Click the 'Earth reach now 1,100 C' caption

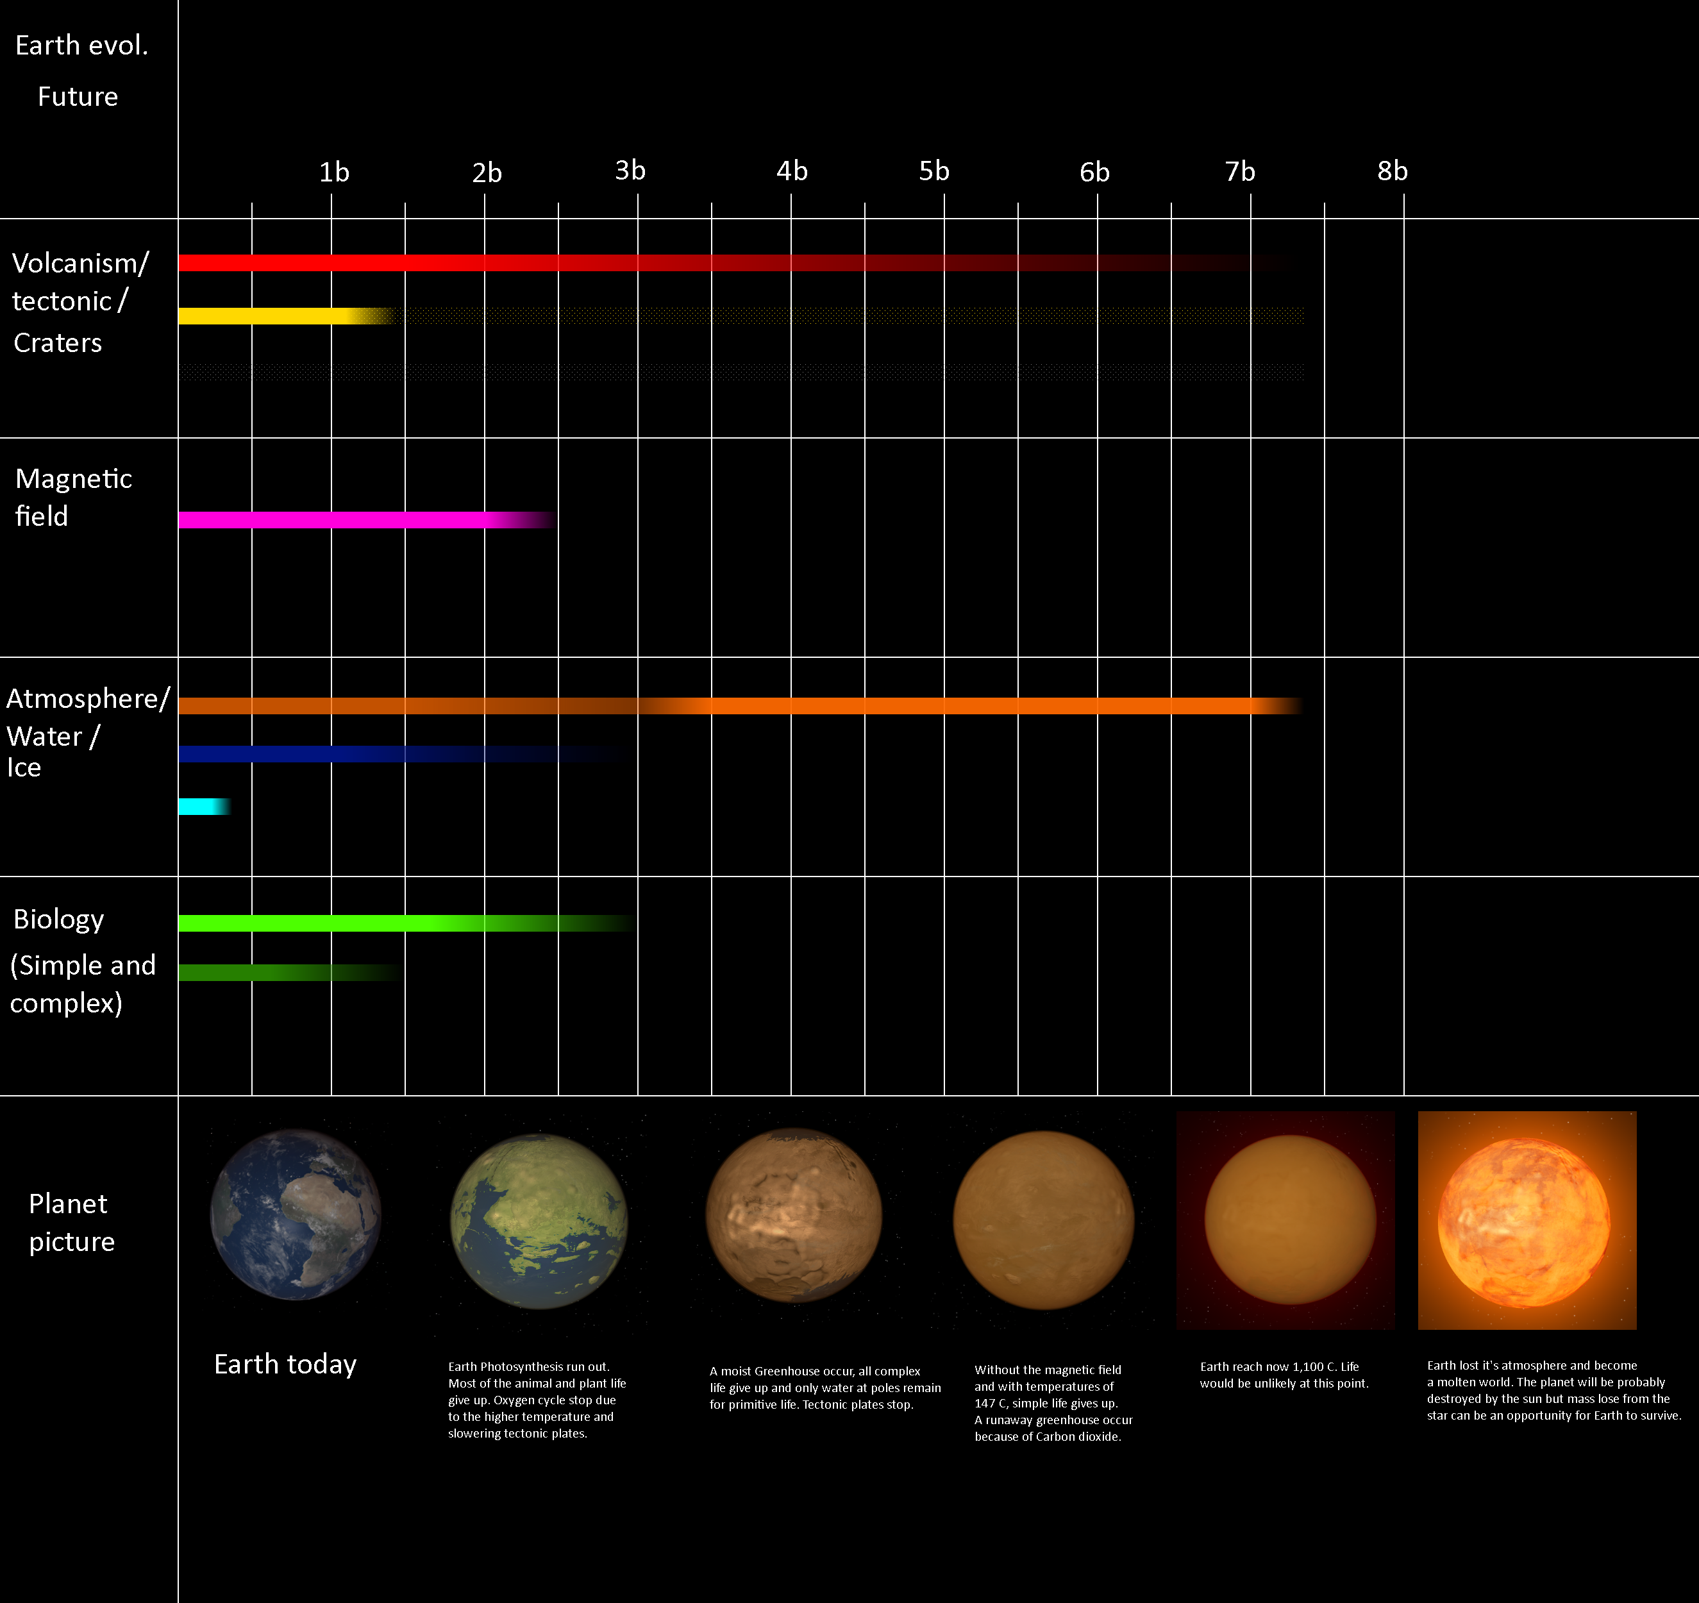tap(1284, 1375)
